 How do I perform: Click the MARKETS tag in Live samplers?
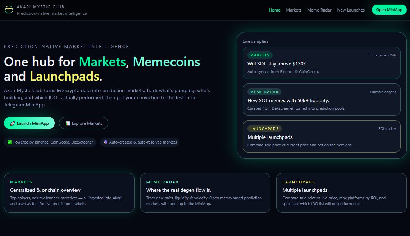tap(260, 55)
